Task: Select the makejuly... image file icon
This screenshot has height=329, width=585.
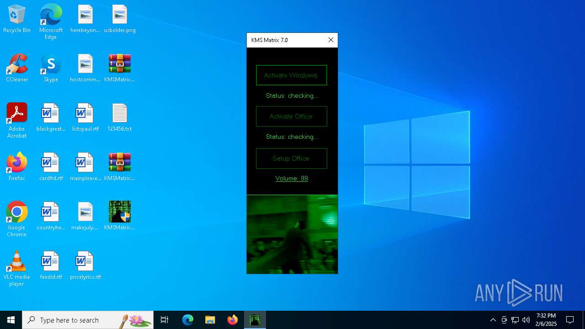Action: 85,217
